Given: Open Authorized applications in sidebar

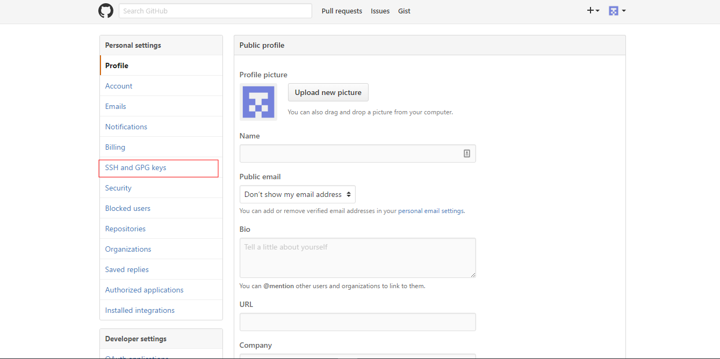Looking at the screenshot, I should click(x=145, y=290).
